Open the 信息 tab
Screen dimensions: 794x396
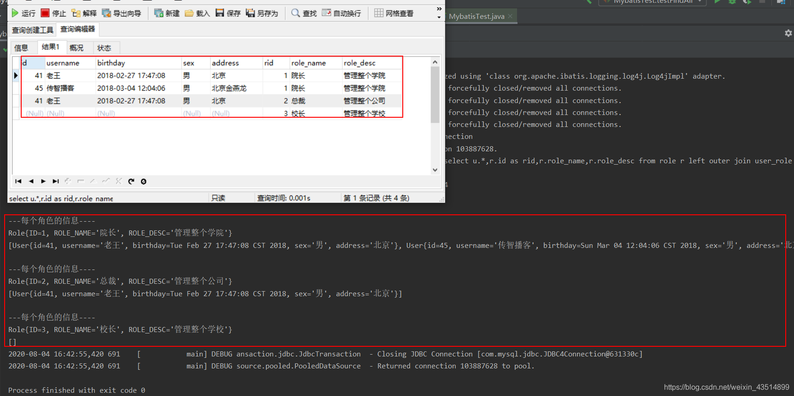21,48
